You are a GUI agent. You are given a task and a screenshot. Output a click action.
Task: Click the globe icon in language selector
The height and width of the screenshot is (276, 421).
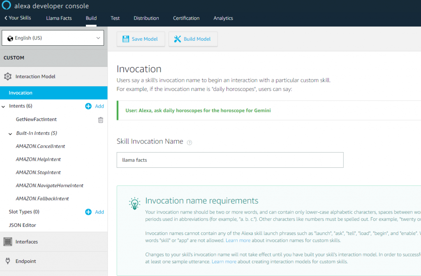pyautogui.click(x=10, y=38)
